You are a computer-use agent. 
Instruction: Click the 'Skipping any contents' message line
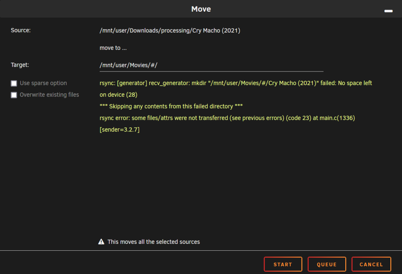coord(171,106)
